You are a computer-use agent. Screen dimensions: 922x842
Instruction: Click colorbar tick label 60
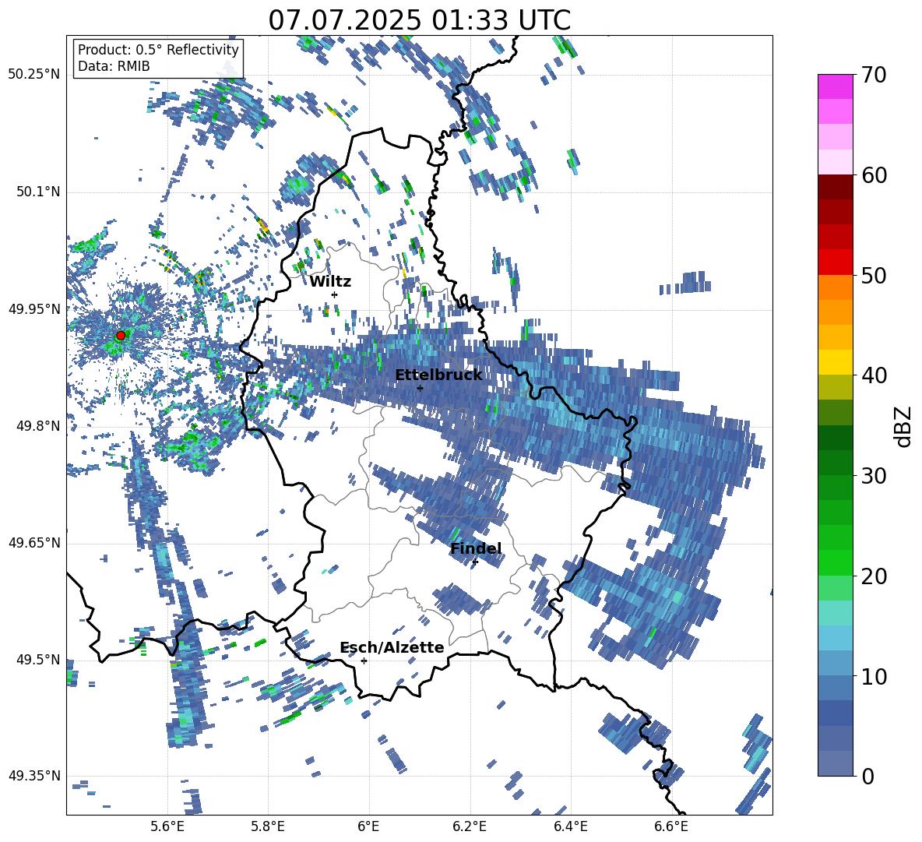874,175
